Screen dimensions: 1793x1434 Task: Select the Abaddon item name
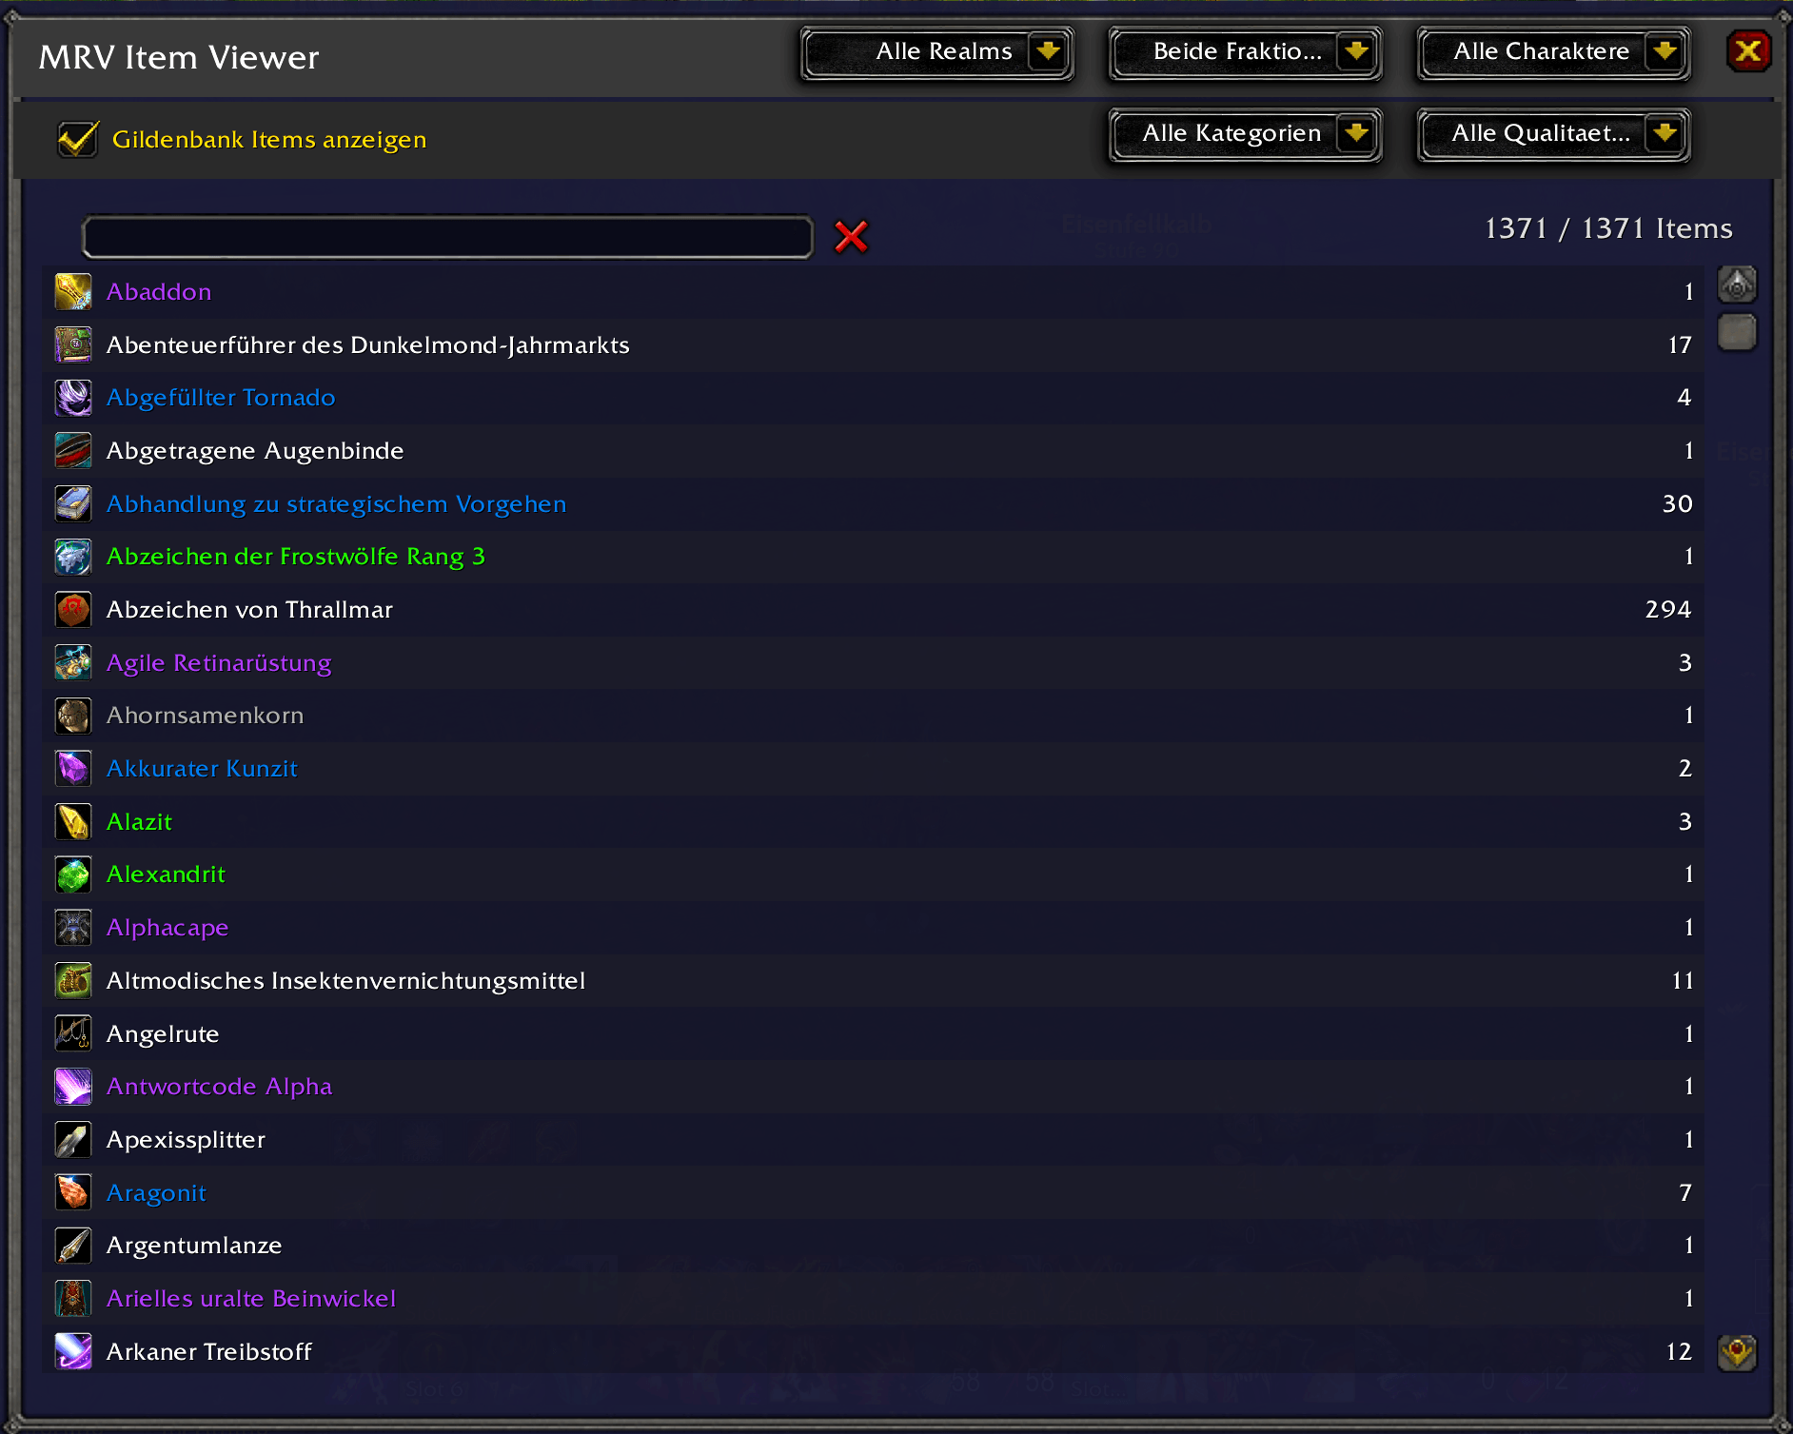point(159,292)
